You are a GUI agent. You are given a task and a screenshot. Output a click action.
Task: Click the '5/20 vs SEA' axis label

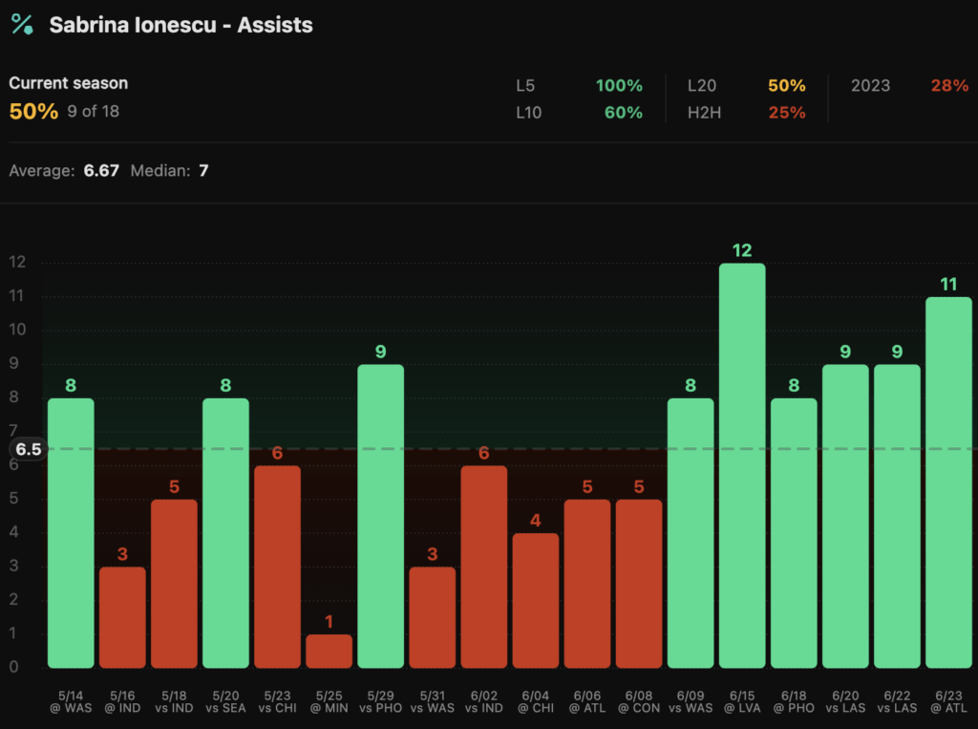225,701
